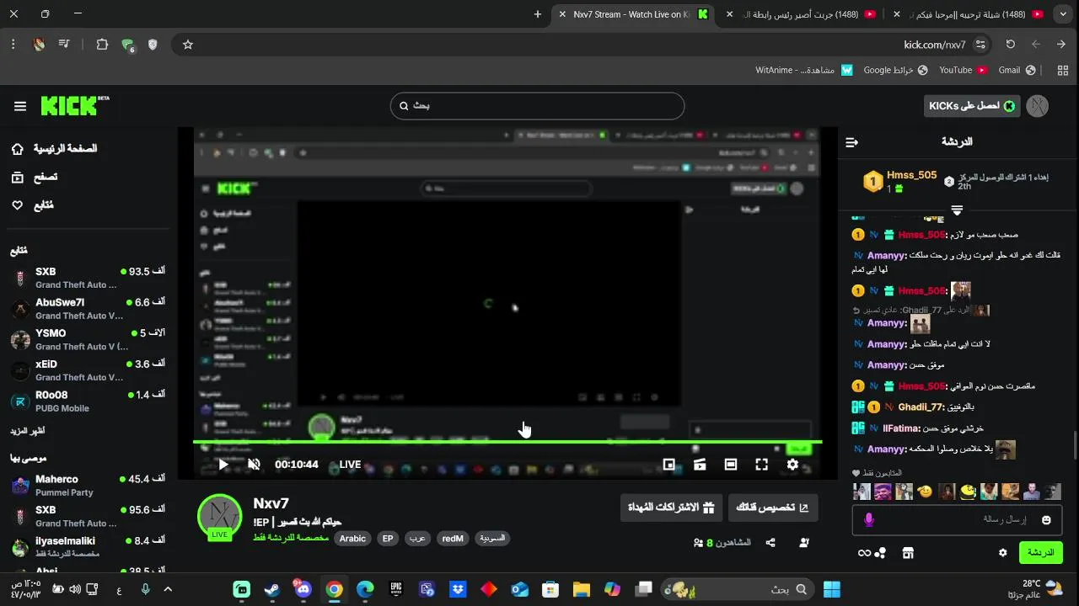Cast the stream with the cast icon
Screen dimensions: 1079x606
tap(700, 465)
